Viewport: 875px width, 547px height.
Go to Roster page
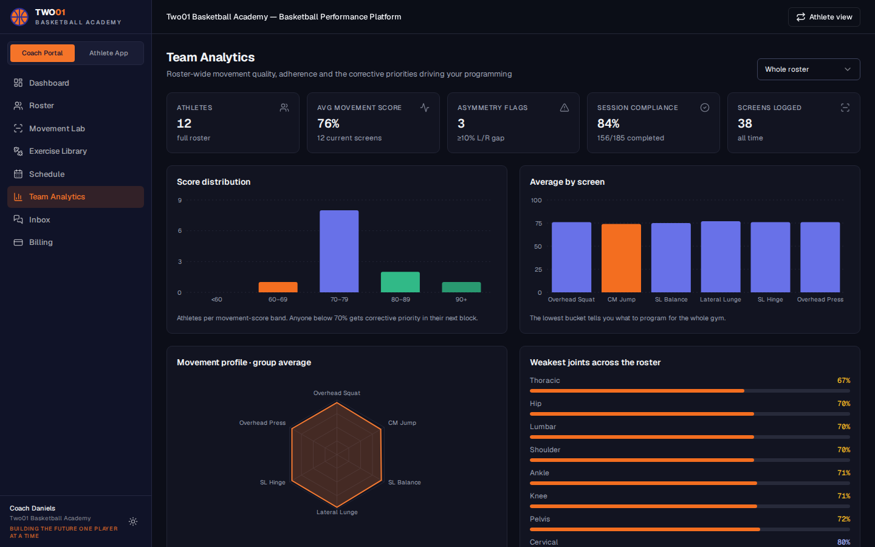click(x=75, y=106)
